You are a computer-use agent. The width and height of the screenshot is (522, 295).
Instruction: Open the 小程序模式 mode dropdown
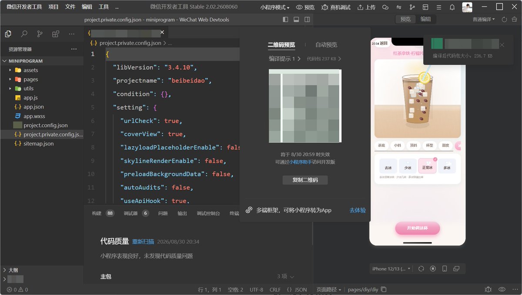point(275,7)
